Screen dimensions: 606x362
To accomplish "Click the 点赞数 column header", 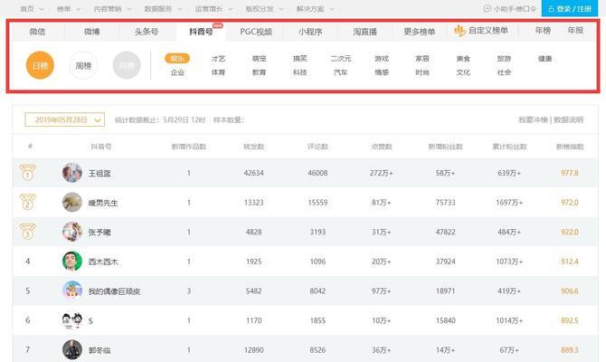I will click(382, 147).
